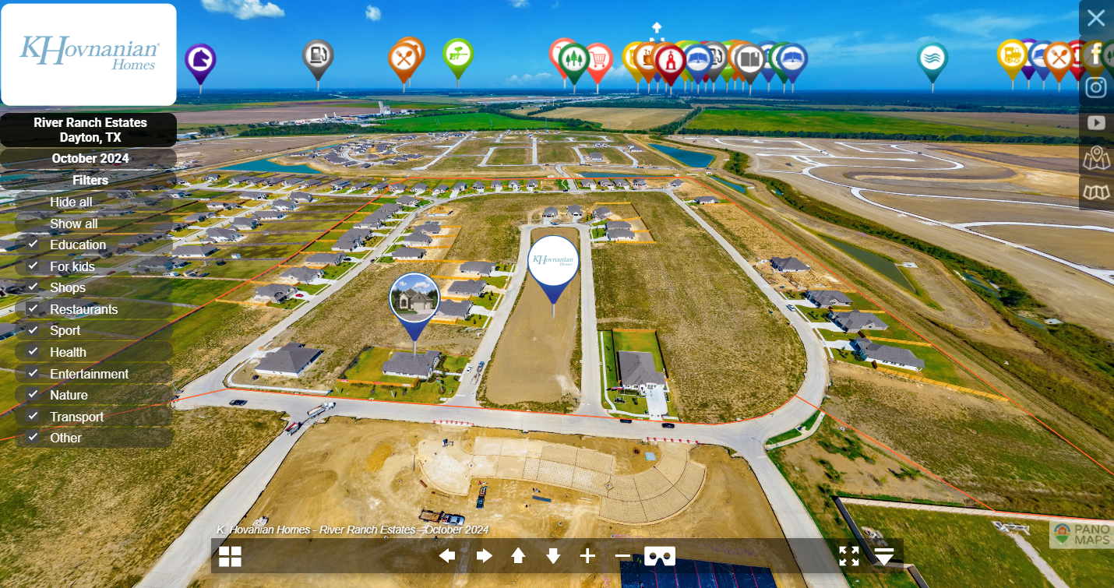The height and width of the screenshot is (588, 1114).
Task: Click the gas station map pin
Action: [318, 56]
